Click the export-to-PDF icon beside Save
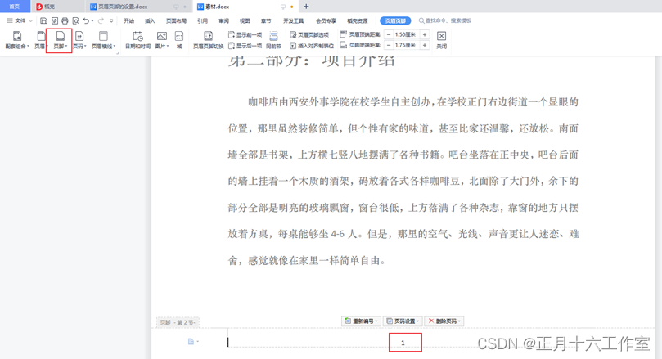This screenshot has height=359, width=662. click(x=55, y=20)
